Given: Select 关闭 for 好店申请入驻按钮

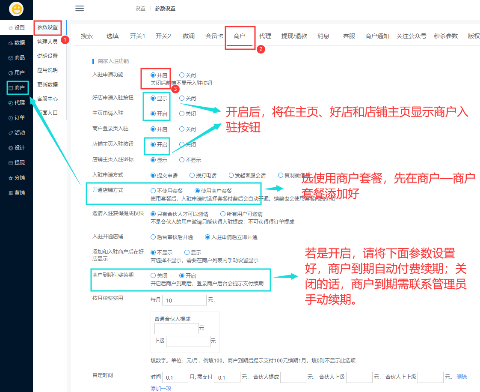Looking at the screenshot, I should click(182, 99).
